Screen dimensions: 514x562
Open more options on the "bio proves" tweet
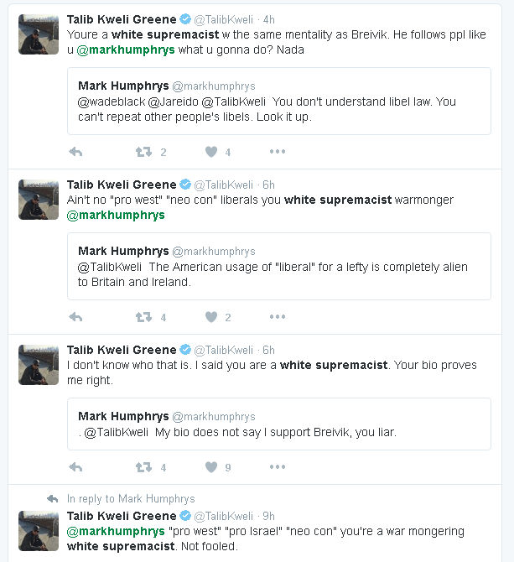click(x=278, y=467)
